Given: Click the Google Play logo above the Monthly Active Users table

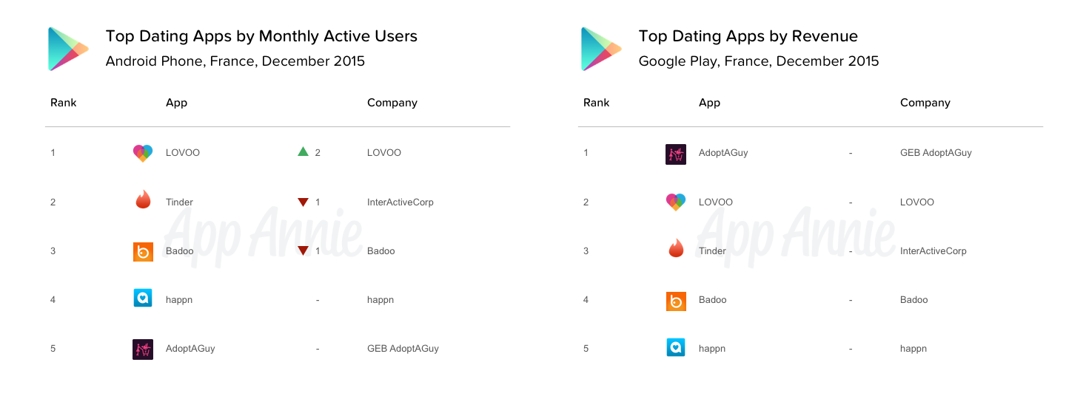Looking at the screenshot, I should coord(67,49).
